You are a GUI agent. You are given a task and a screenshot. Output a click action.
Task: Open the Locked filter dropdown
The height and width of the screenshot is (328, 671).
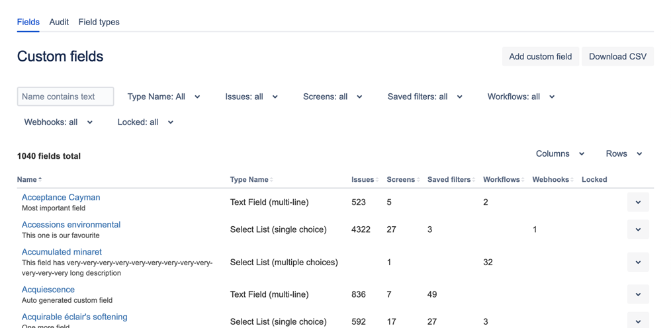[145, 122]
